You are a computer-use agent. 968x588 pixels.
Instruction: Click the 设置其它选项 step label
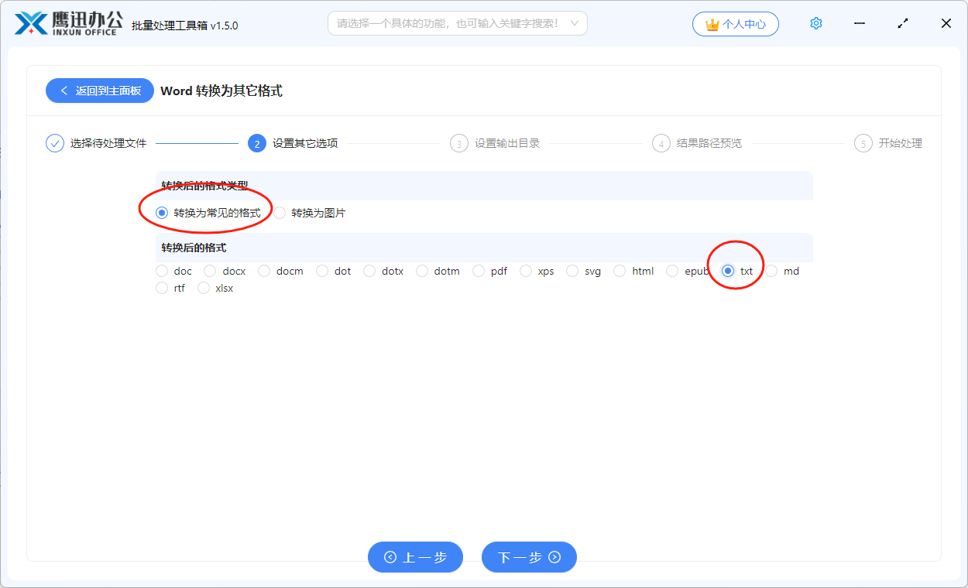[x=304, y=143]
